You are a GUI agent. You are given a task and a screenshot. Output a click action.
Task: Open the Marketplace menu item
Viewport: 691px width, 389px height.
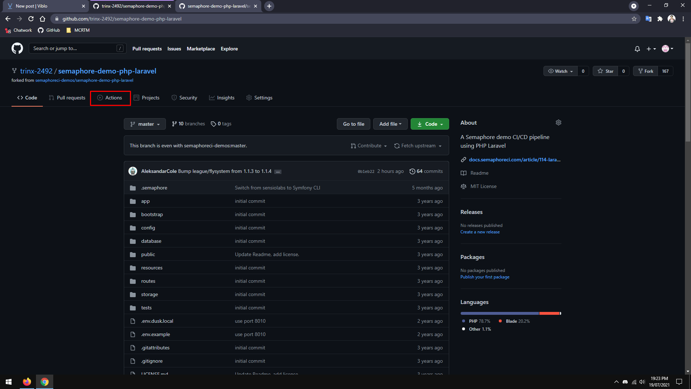[x=200, y=49]
